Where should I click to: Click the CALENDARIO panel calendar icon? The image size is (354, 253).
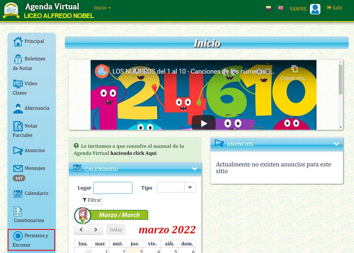(77, 168)
